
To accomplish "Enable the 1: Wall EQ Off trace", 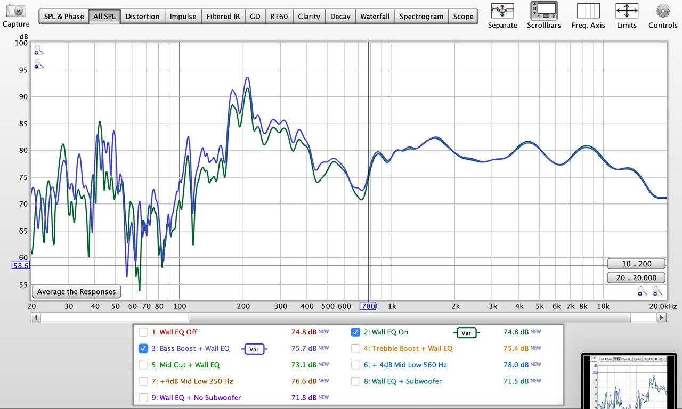I will (x=143, y=332).
